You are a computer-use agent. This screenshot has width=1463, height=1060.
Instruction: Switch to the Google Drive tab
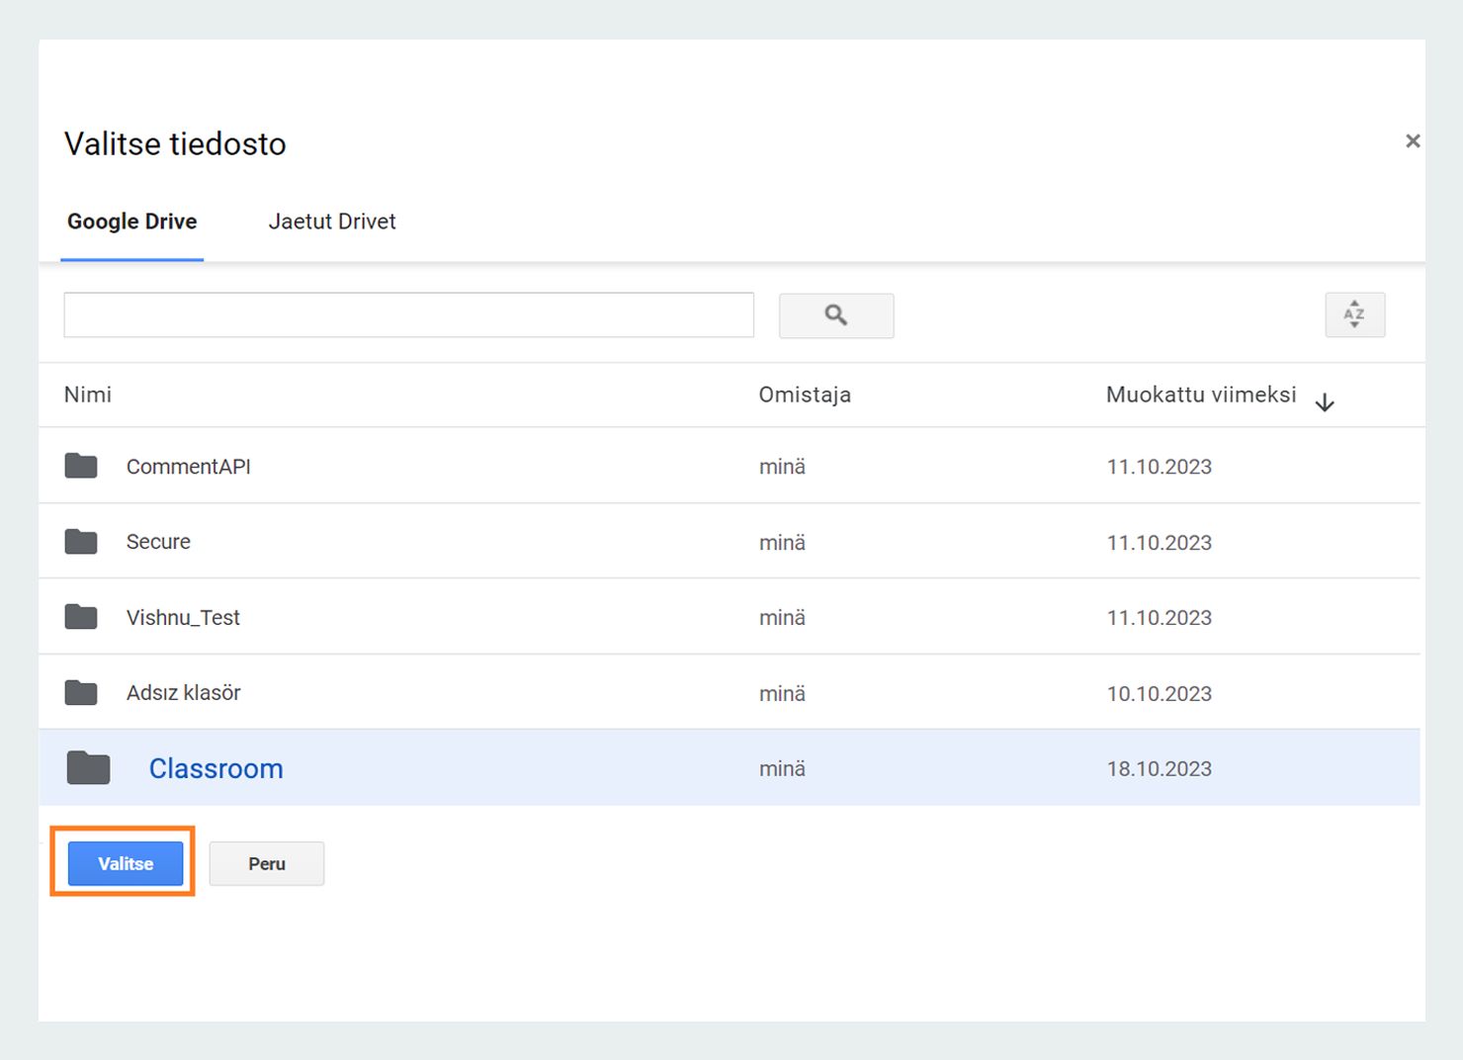point(132,221)
